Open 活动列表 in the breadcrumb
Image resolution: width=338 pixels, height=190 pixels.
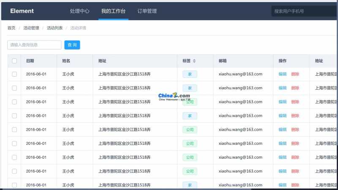(x=55, y=28)
